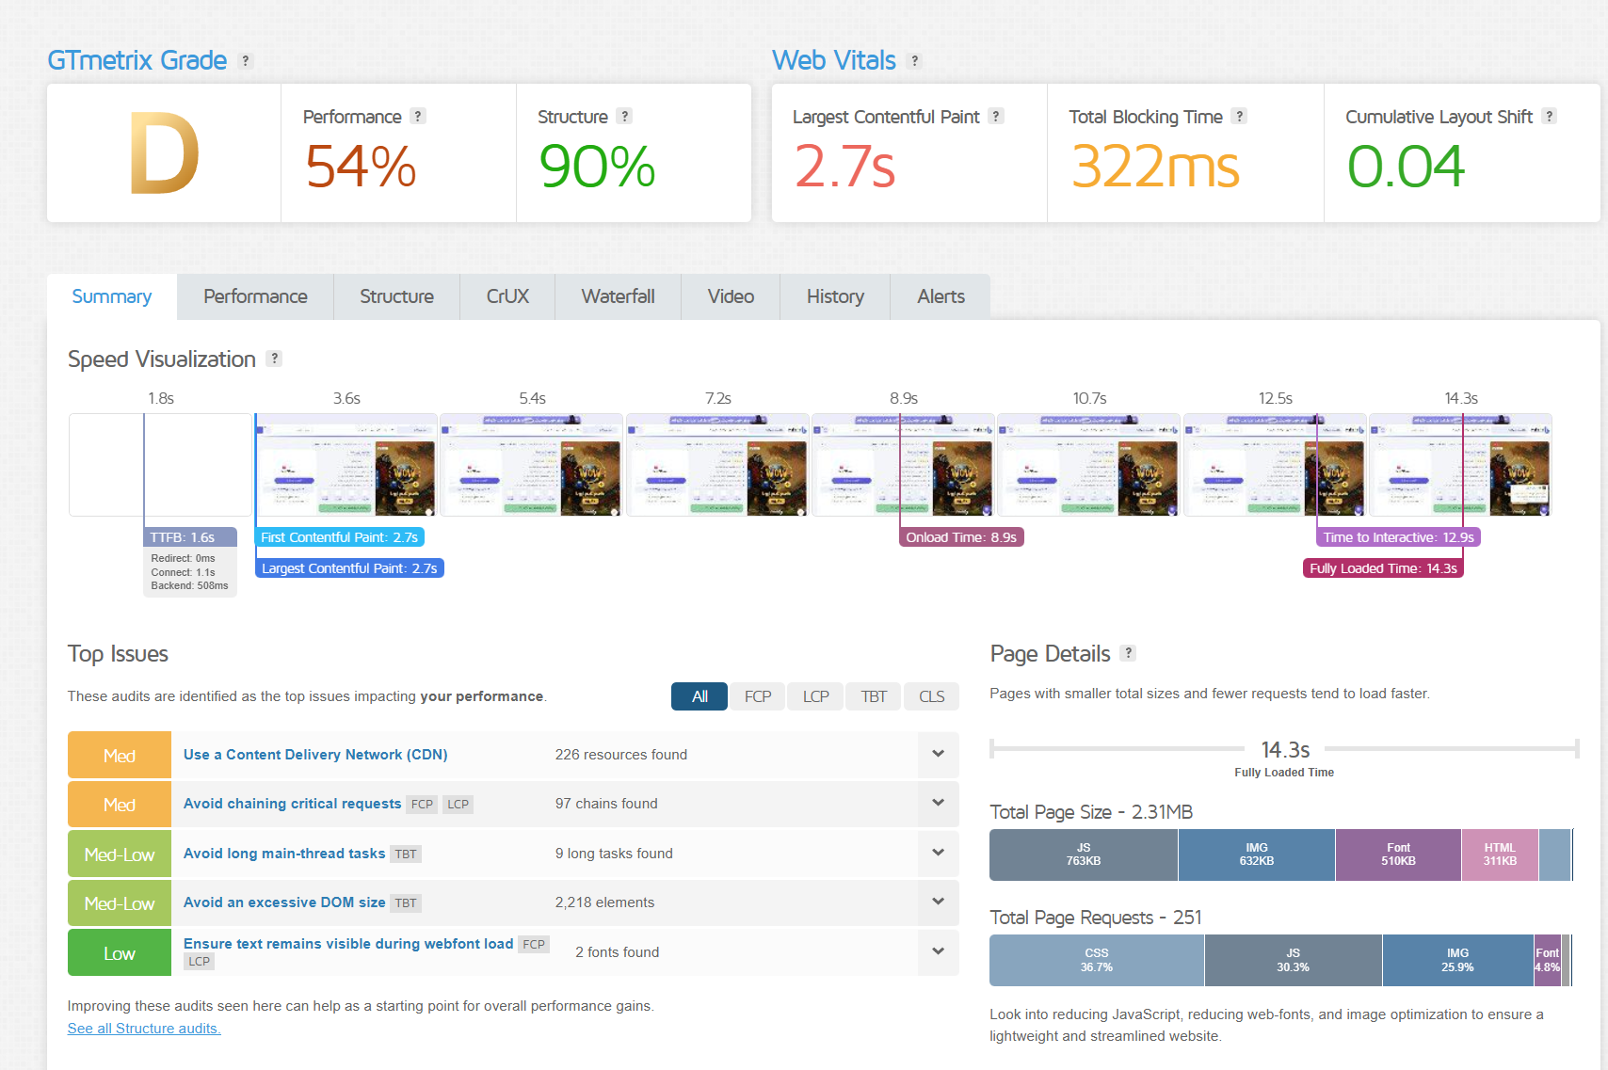Click the help icon beside GTmetrix Grade

pyautogui.click(x=246, y=61)
